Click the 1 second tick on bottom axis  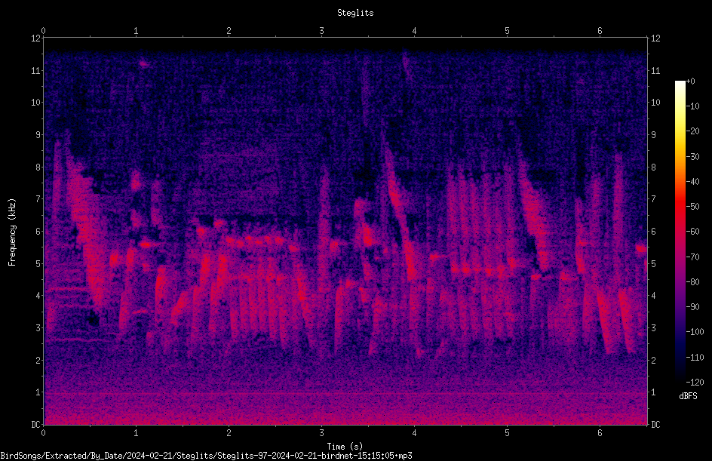(x=136, y=433)
